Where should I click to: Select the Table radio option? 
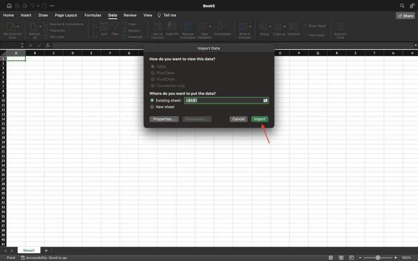153,66
